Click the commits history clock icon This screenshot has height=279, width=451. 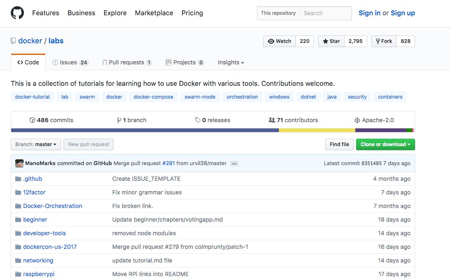click(x=33, y=120)
